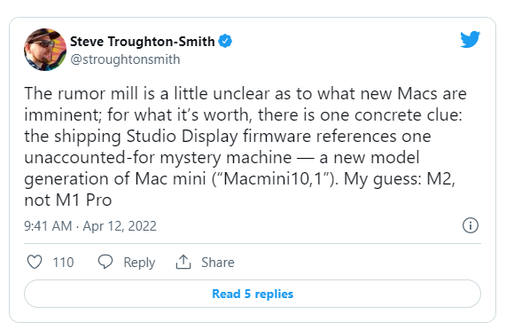Open the tweet info circle icon

[x=471, y=225]
